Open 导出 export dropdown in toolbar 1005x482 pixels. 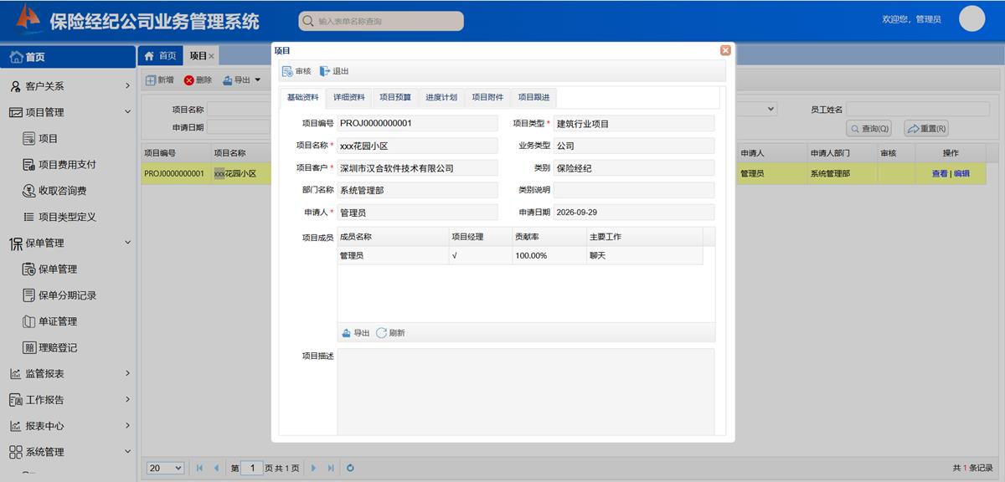point(241,80)
